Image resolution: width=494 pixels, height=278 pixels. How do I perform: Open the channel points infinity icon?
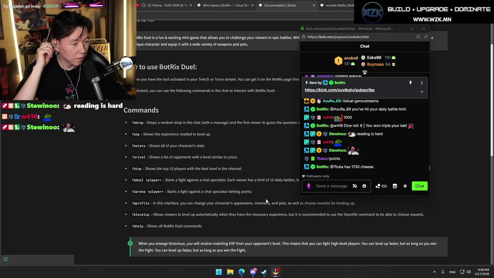(x=381, y=186)
